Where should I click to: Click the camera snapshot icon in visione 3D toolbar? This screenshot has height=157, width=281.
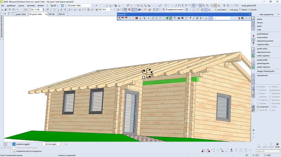click(x=179, y=18)
